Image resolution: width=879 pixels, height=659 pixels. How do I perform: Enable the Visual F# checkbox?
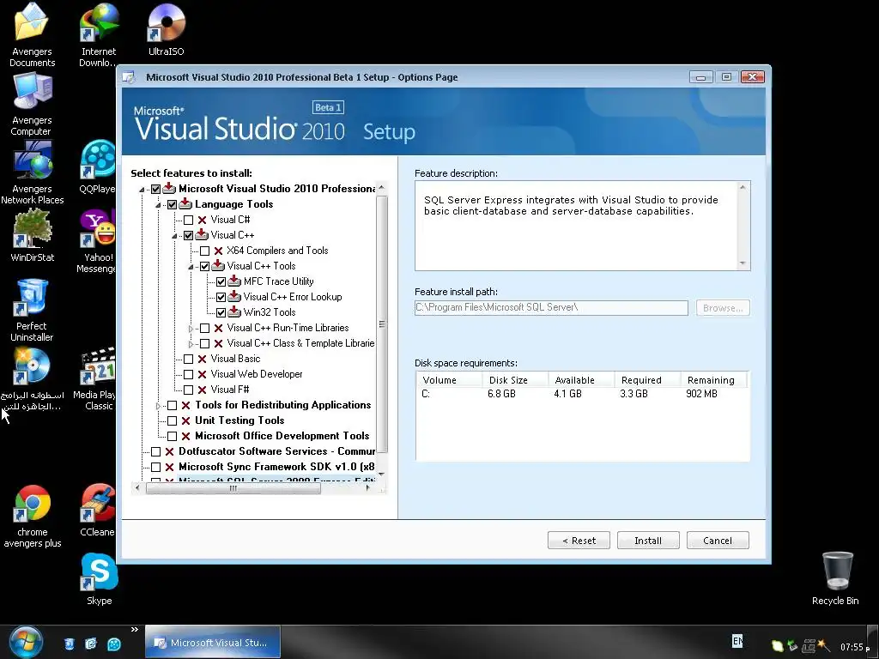pyautogui.click(x=188, y=390)
